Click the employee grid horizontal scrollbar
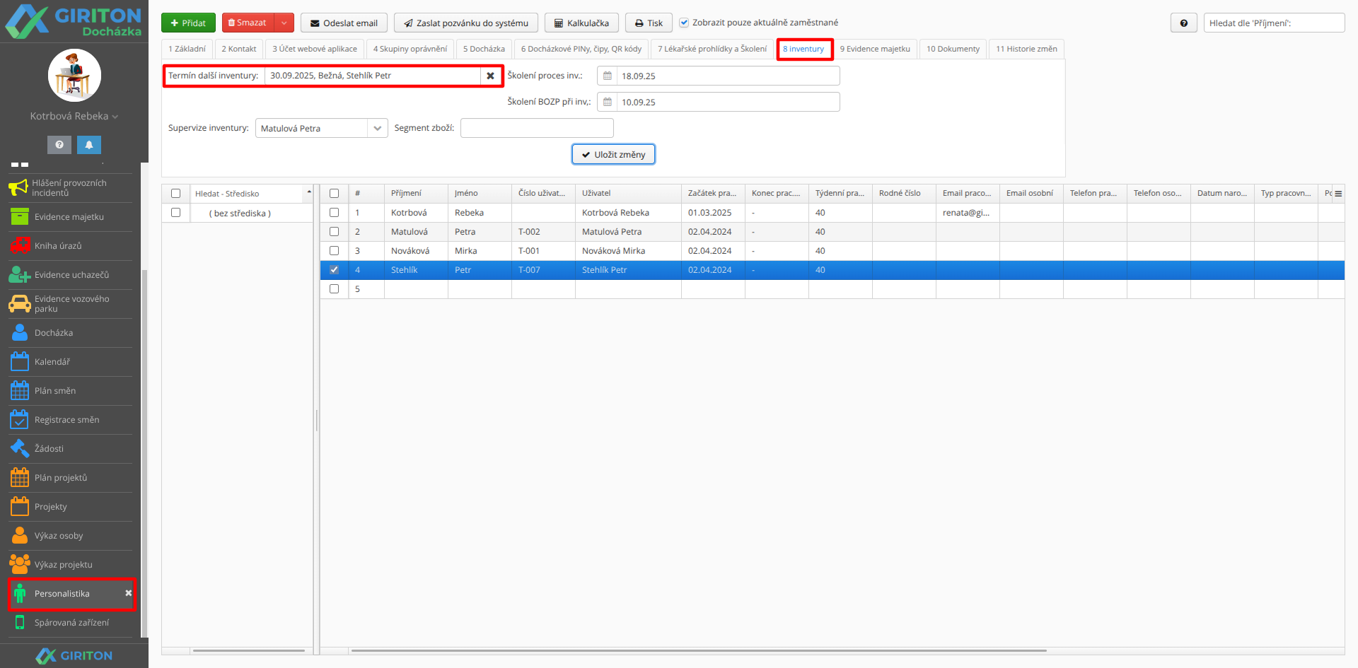Image resolution: width=1358 pixels, height=668 pixels. 699,650
